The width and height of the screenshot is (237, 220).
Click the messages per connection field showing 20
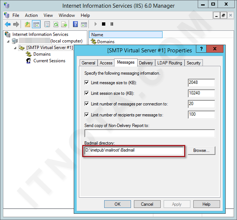(x=201, y=104)
